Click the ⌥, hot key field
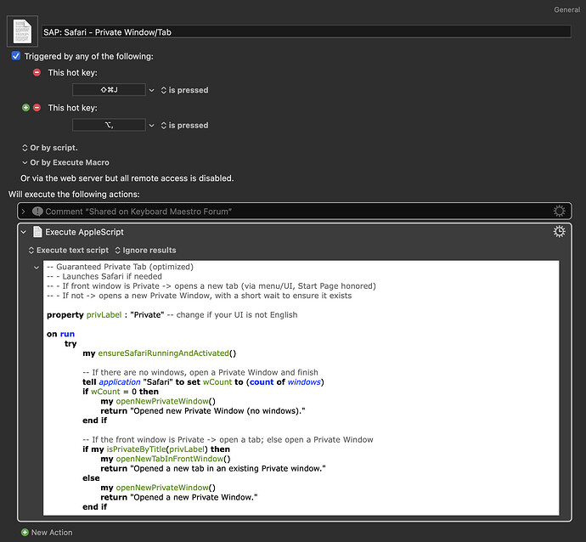Image resolution: width=586 pixels, height=542 pixels. tap(109, 125)
